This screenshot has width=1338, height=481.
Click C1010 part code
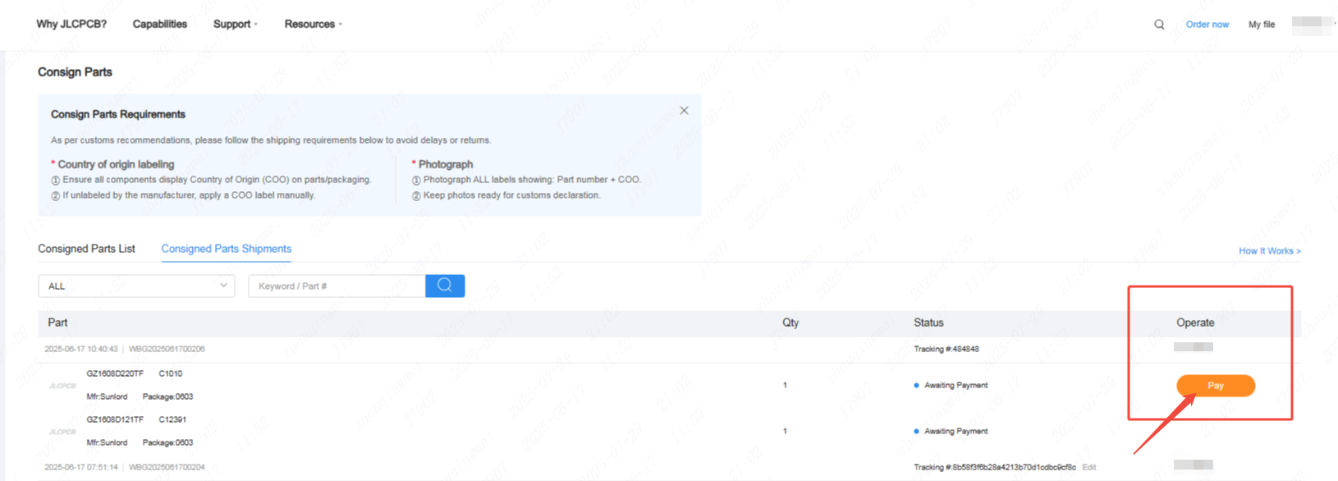[171, 373]
